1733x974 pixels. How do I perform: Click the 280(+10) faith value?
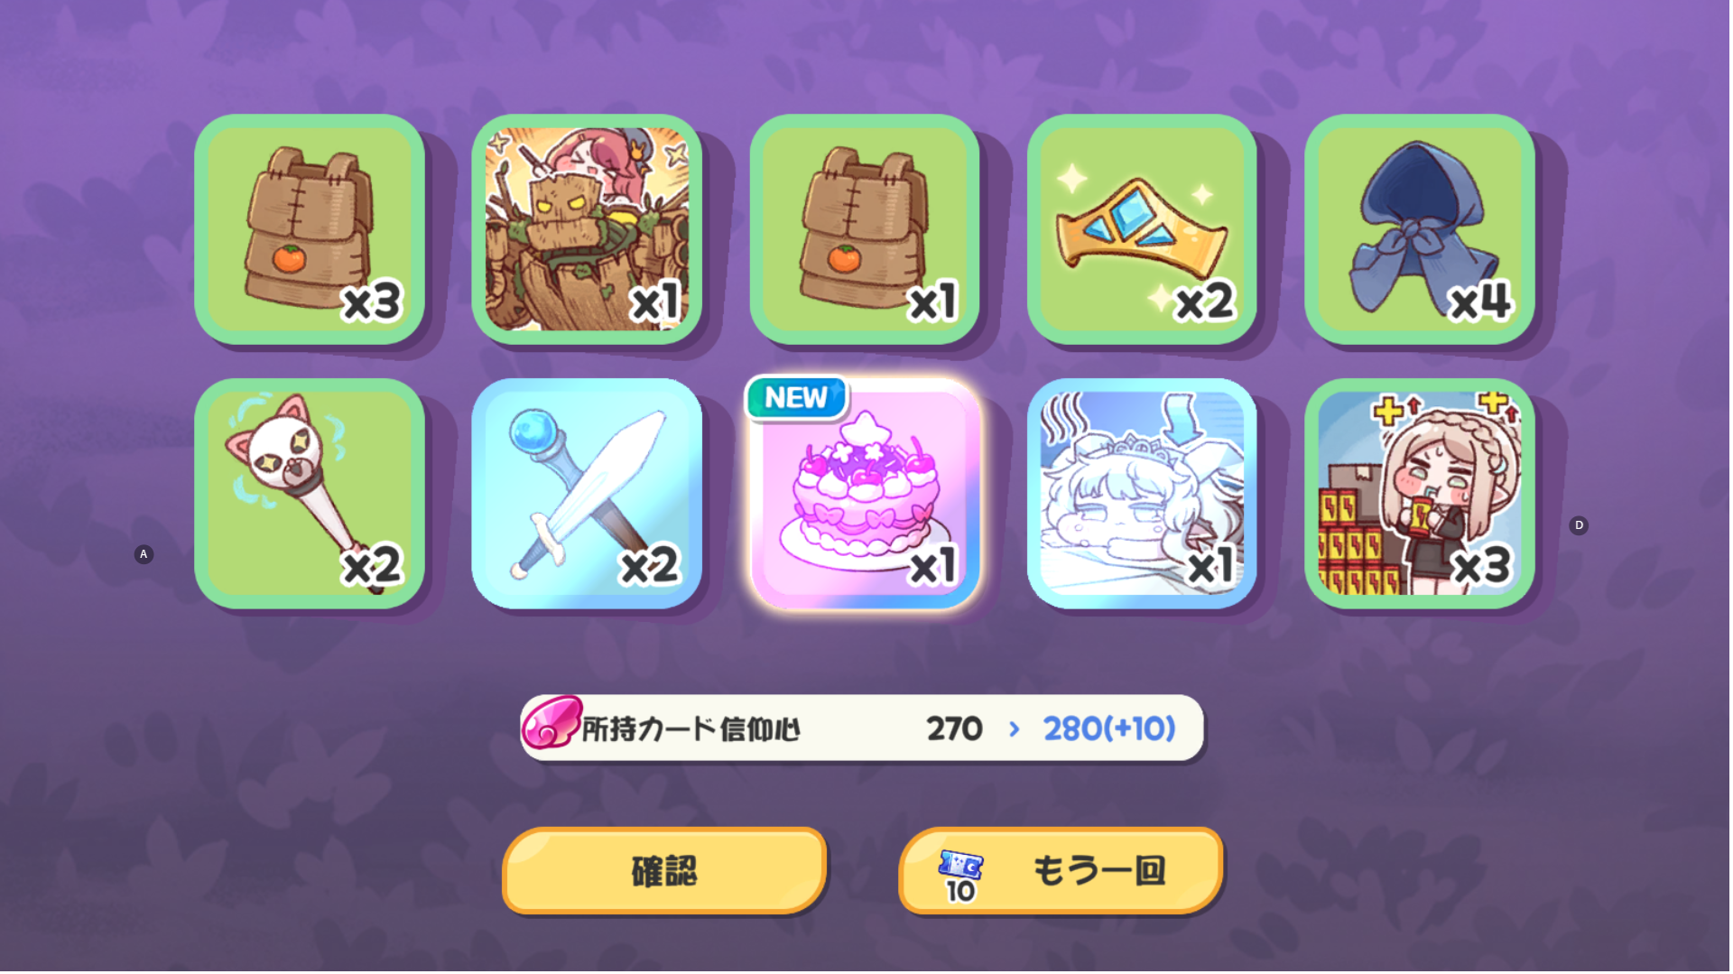(x=1109, y=728)
